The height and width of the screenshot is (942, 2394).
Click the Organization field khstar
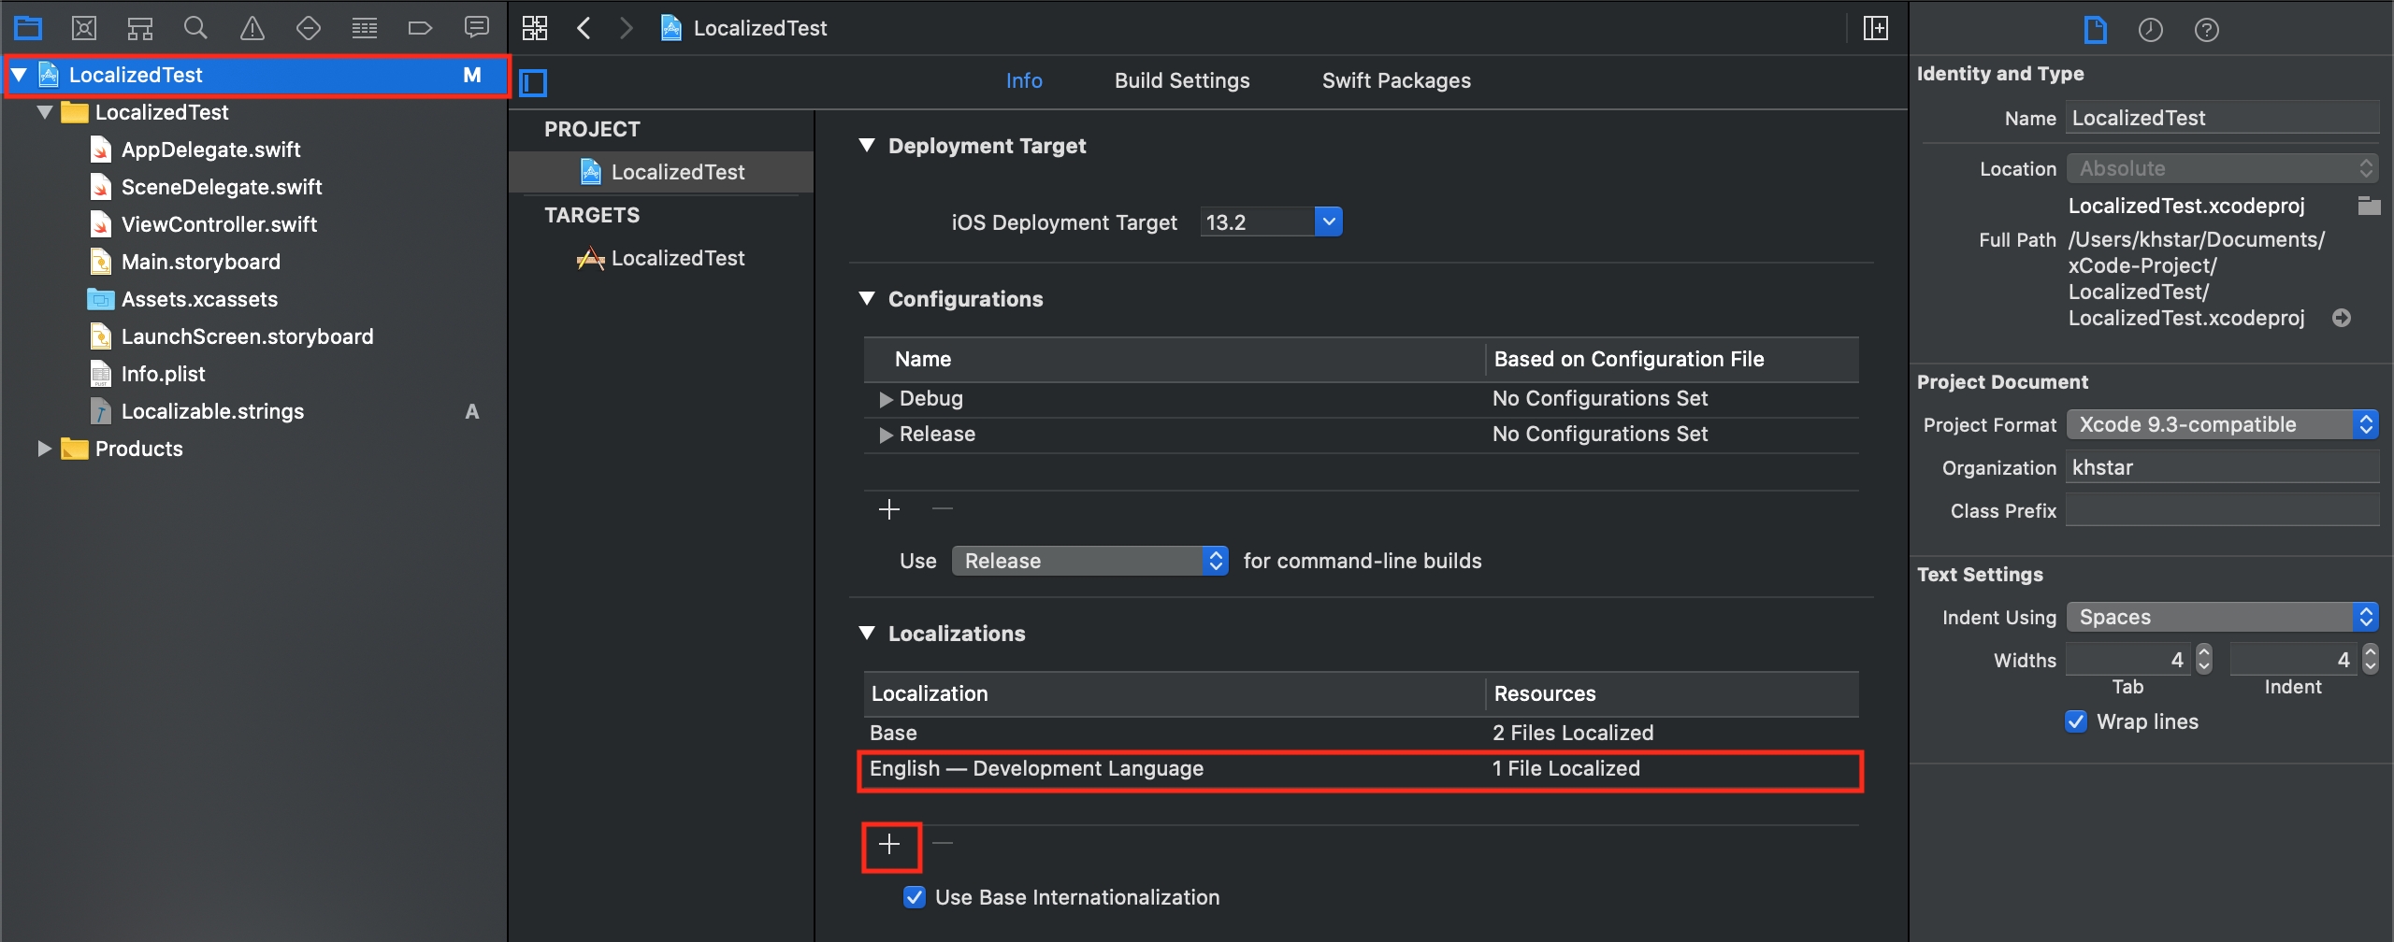point(2222,467)
